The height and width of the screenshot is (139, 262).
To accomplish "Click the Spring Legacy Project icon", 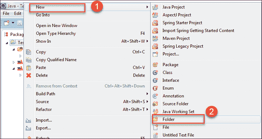I will [156, 46].
